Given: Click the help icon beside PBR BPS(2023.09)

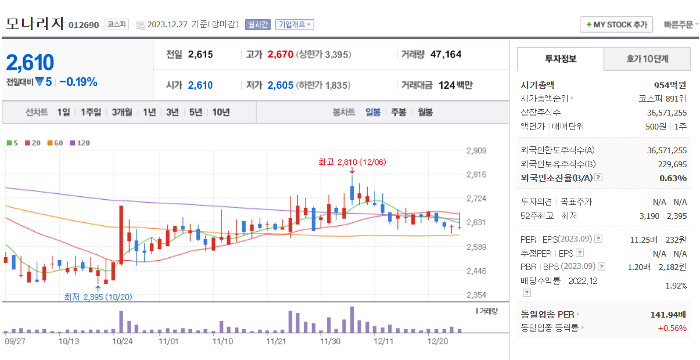Looking at the screenshot, I should pos(601,267).
